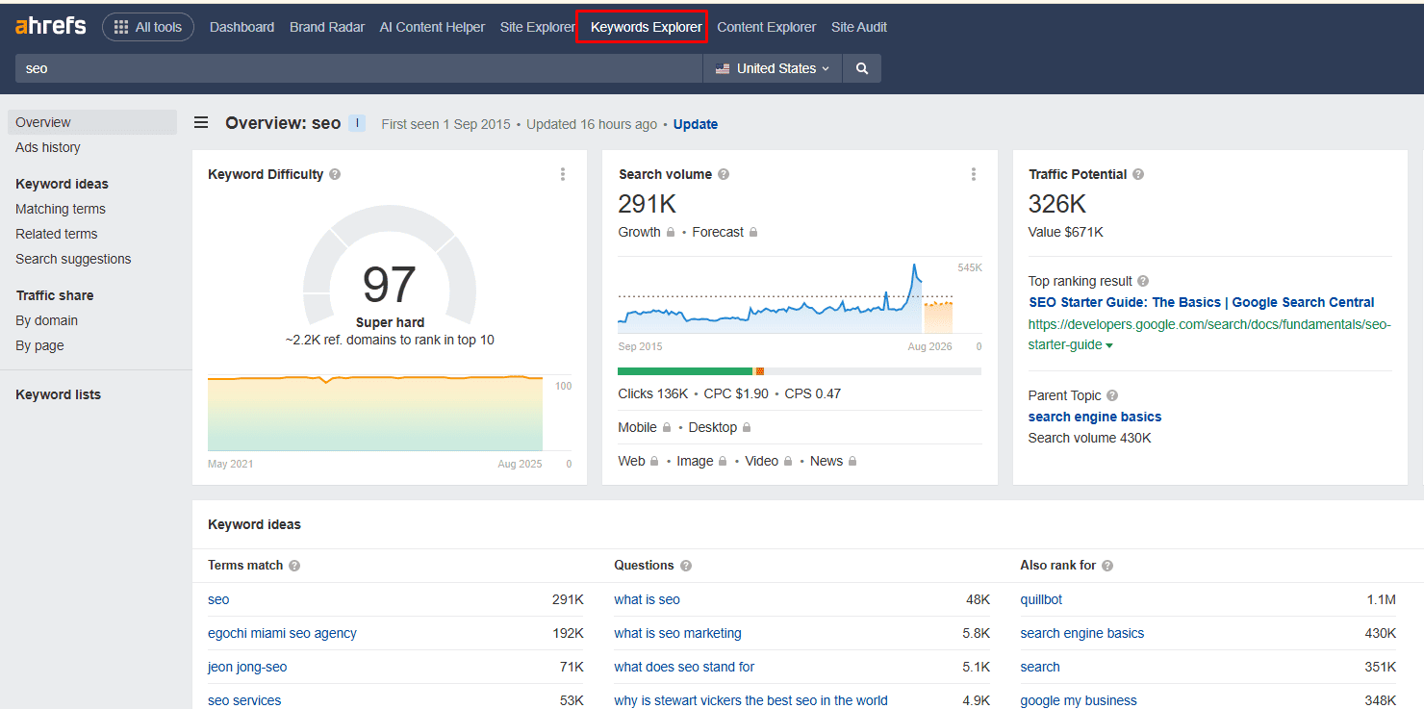The height and width of the screenshot is (709, 1424).
Task: Open Search volume three-dot options menu
Action: coord(974,174)
